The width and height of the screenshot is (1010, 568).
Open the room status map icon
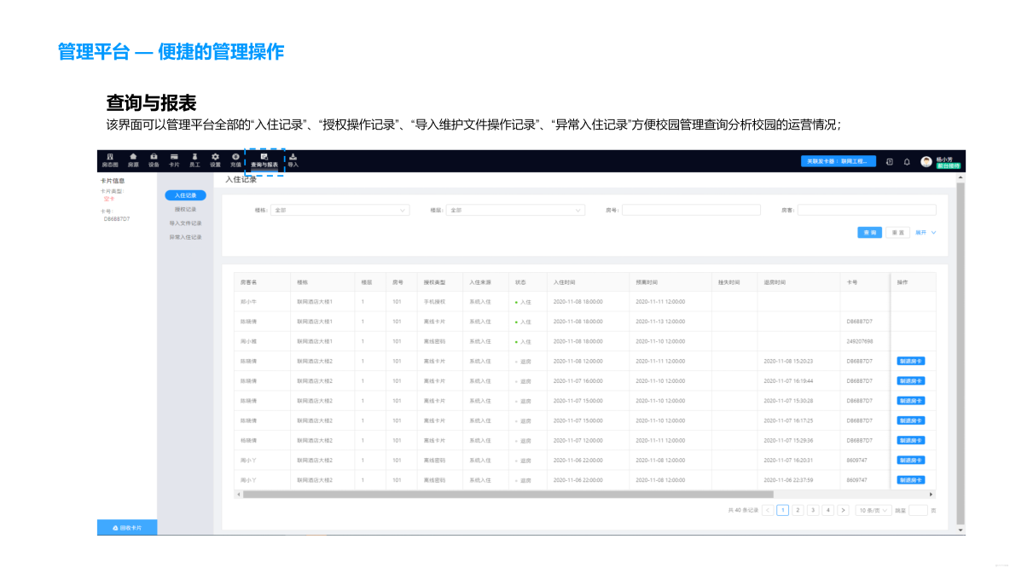(x=109, y=160)
